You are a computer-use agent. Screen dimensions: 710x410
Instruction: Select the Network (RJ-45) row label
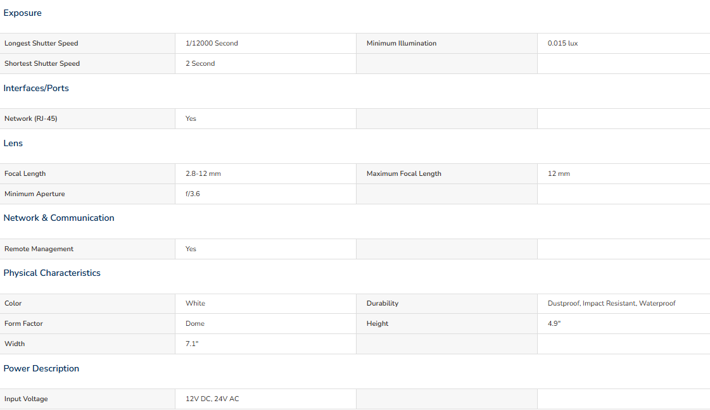pos(31,118)
